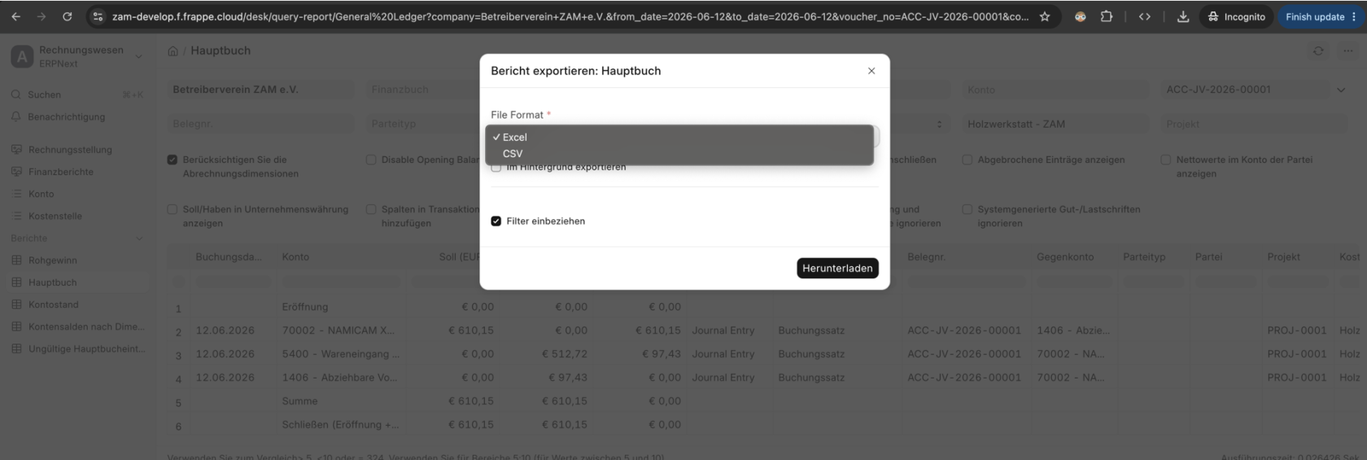The width and height of the screenshot is (1367, 460).
Task: Go forward with browser forward arrow
Action: pos(41,16)
